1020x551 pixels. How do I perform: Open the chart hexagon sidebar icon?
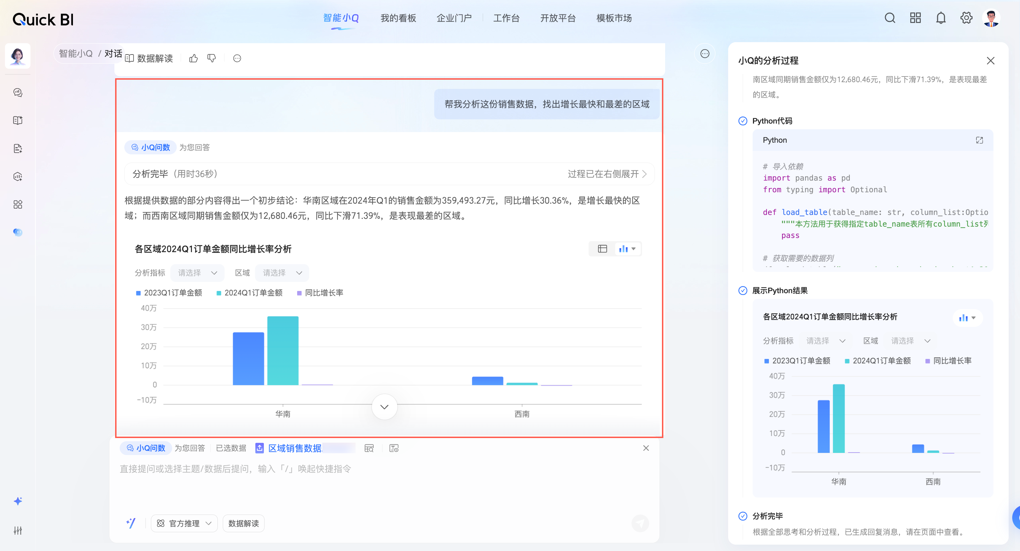(x=18, y=177)
